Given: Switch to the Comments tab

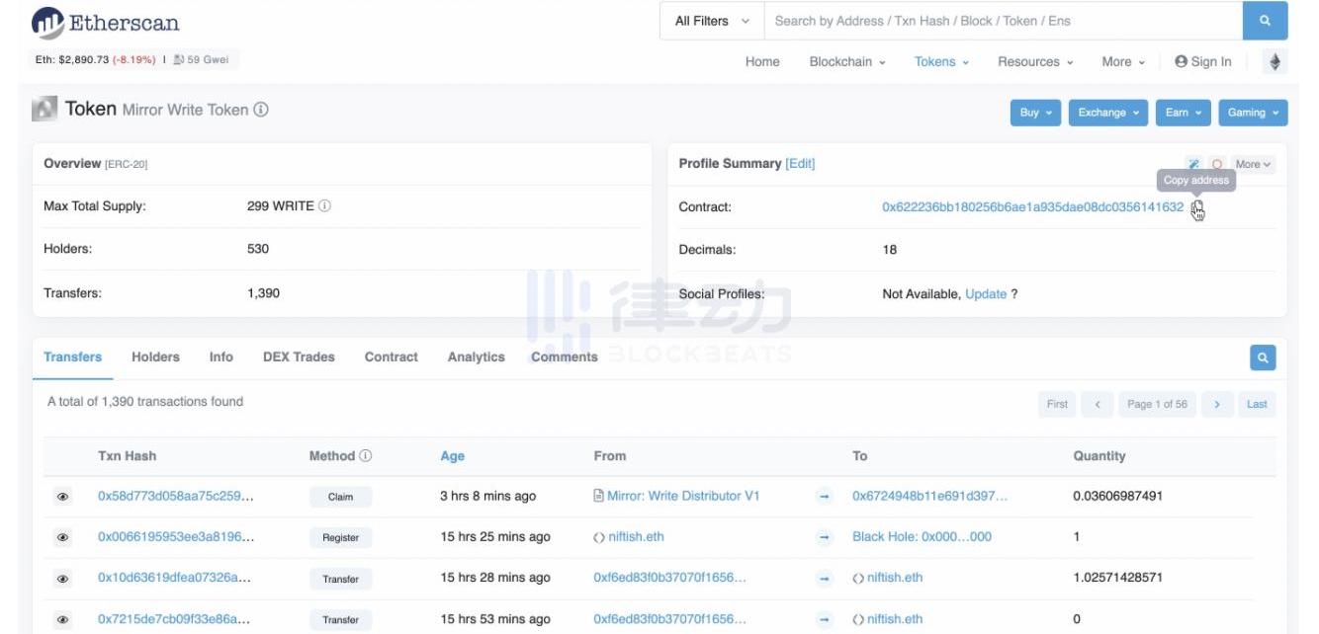Looking at the screenshot, I should click(565, 357).
